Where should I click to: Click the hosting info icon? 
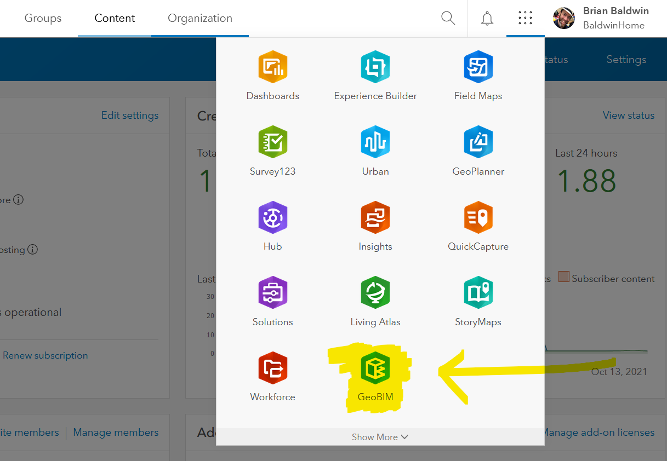32,250
